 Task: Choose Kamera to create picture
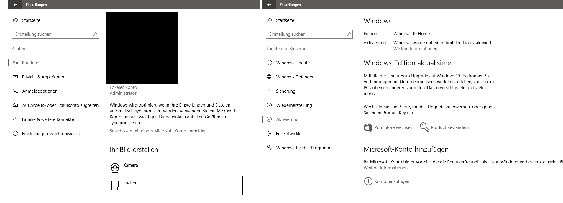[174, 168]
